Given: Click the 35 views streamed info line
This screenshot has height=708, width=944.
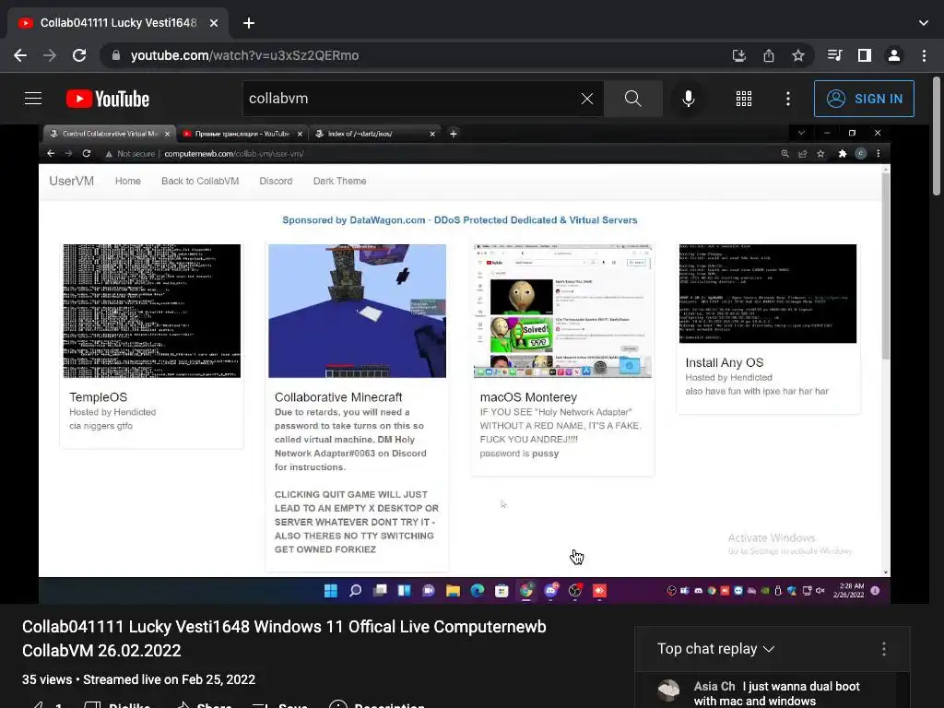Looking at the screenshot, I should (x=138, y=679).
